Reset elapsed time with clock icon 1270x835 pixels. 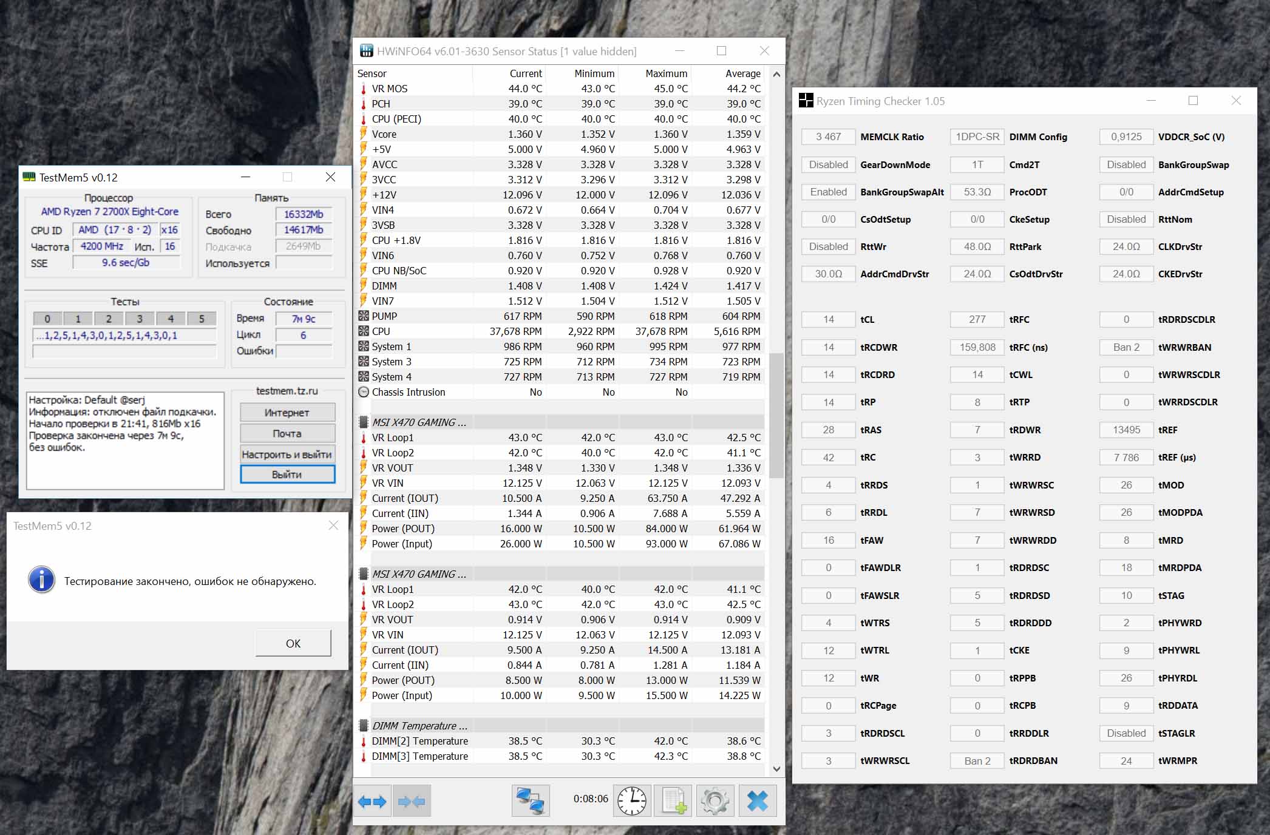coord(631,801)
